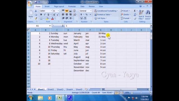Click the Select All corner button
The height and width of the screenshot is (101, 179).
[x=29, y=30]
